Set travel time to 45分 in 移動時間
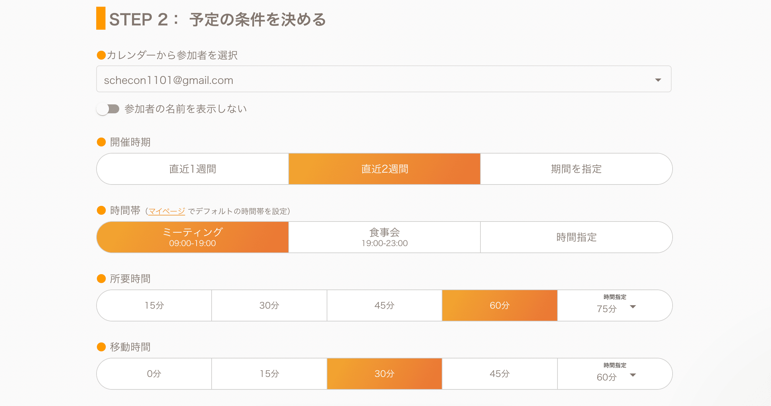The width and height of the screenshot is (771, 406). pos(500,374)
